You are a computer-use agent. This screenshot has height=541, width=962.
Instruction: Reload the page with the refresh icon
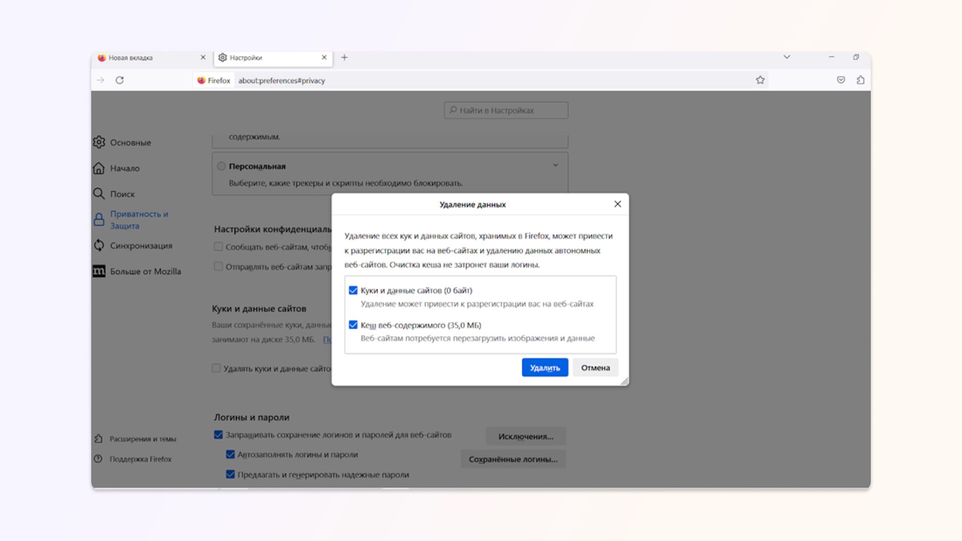pos(119,80)
